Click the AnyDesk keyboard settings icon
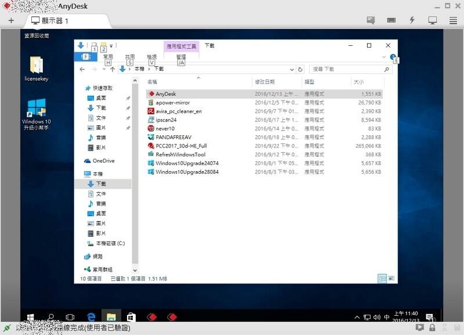Viewport: 464px width, 335px height. [x=391, y=20]
